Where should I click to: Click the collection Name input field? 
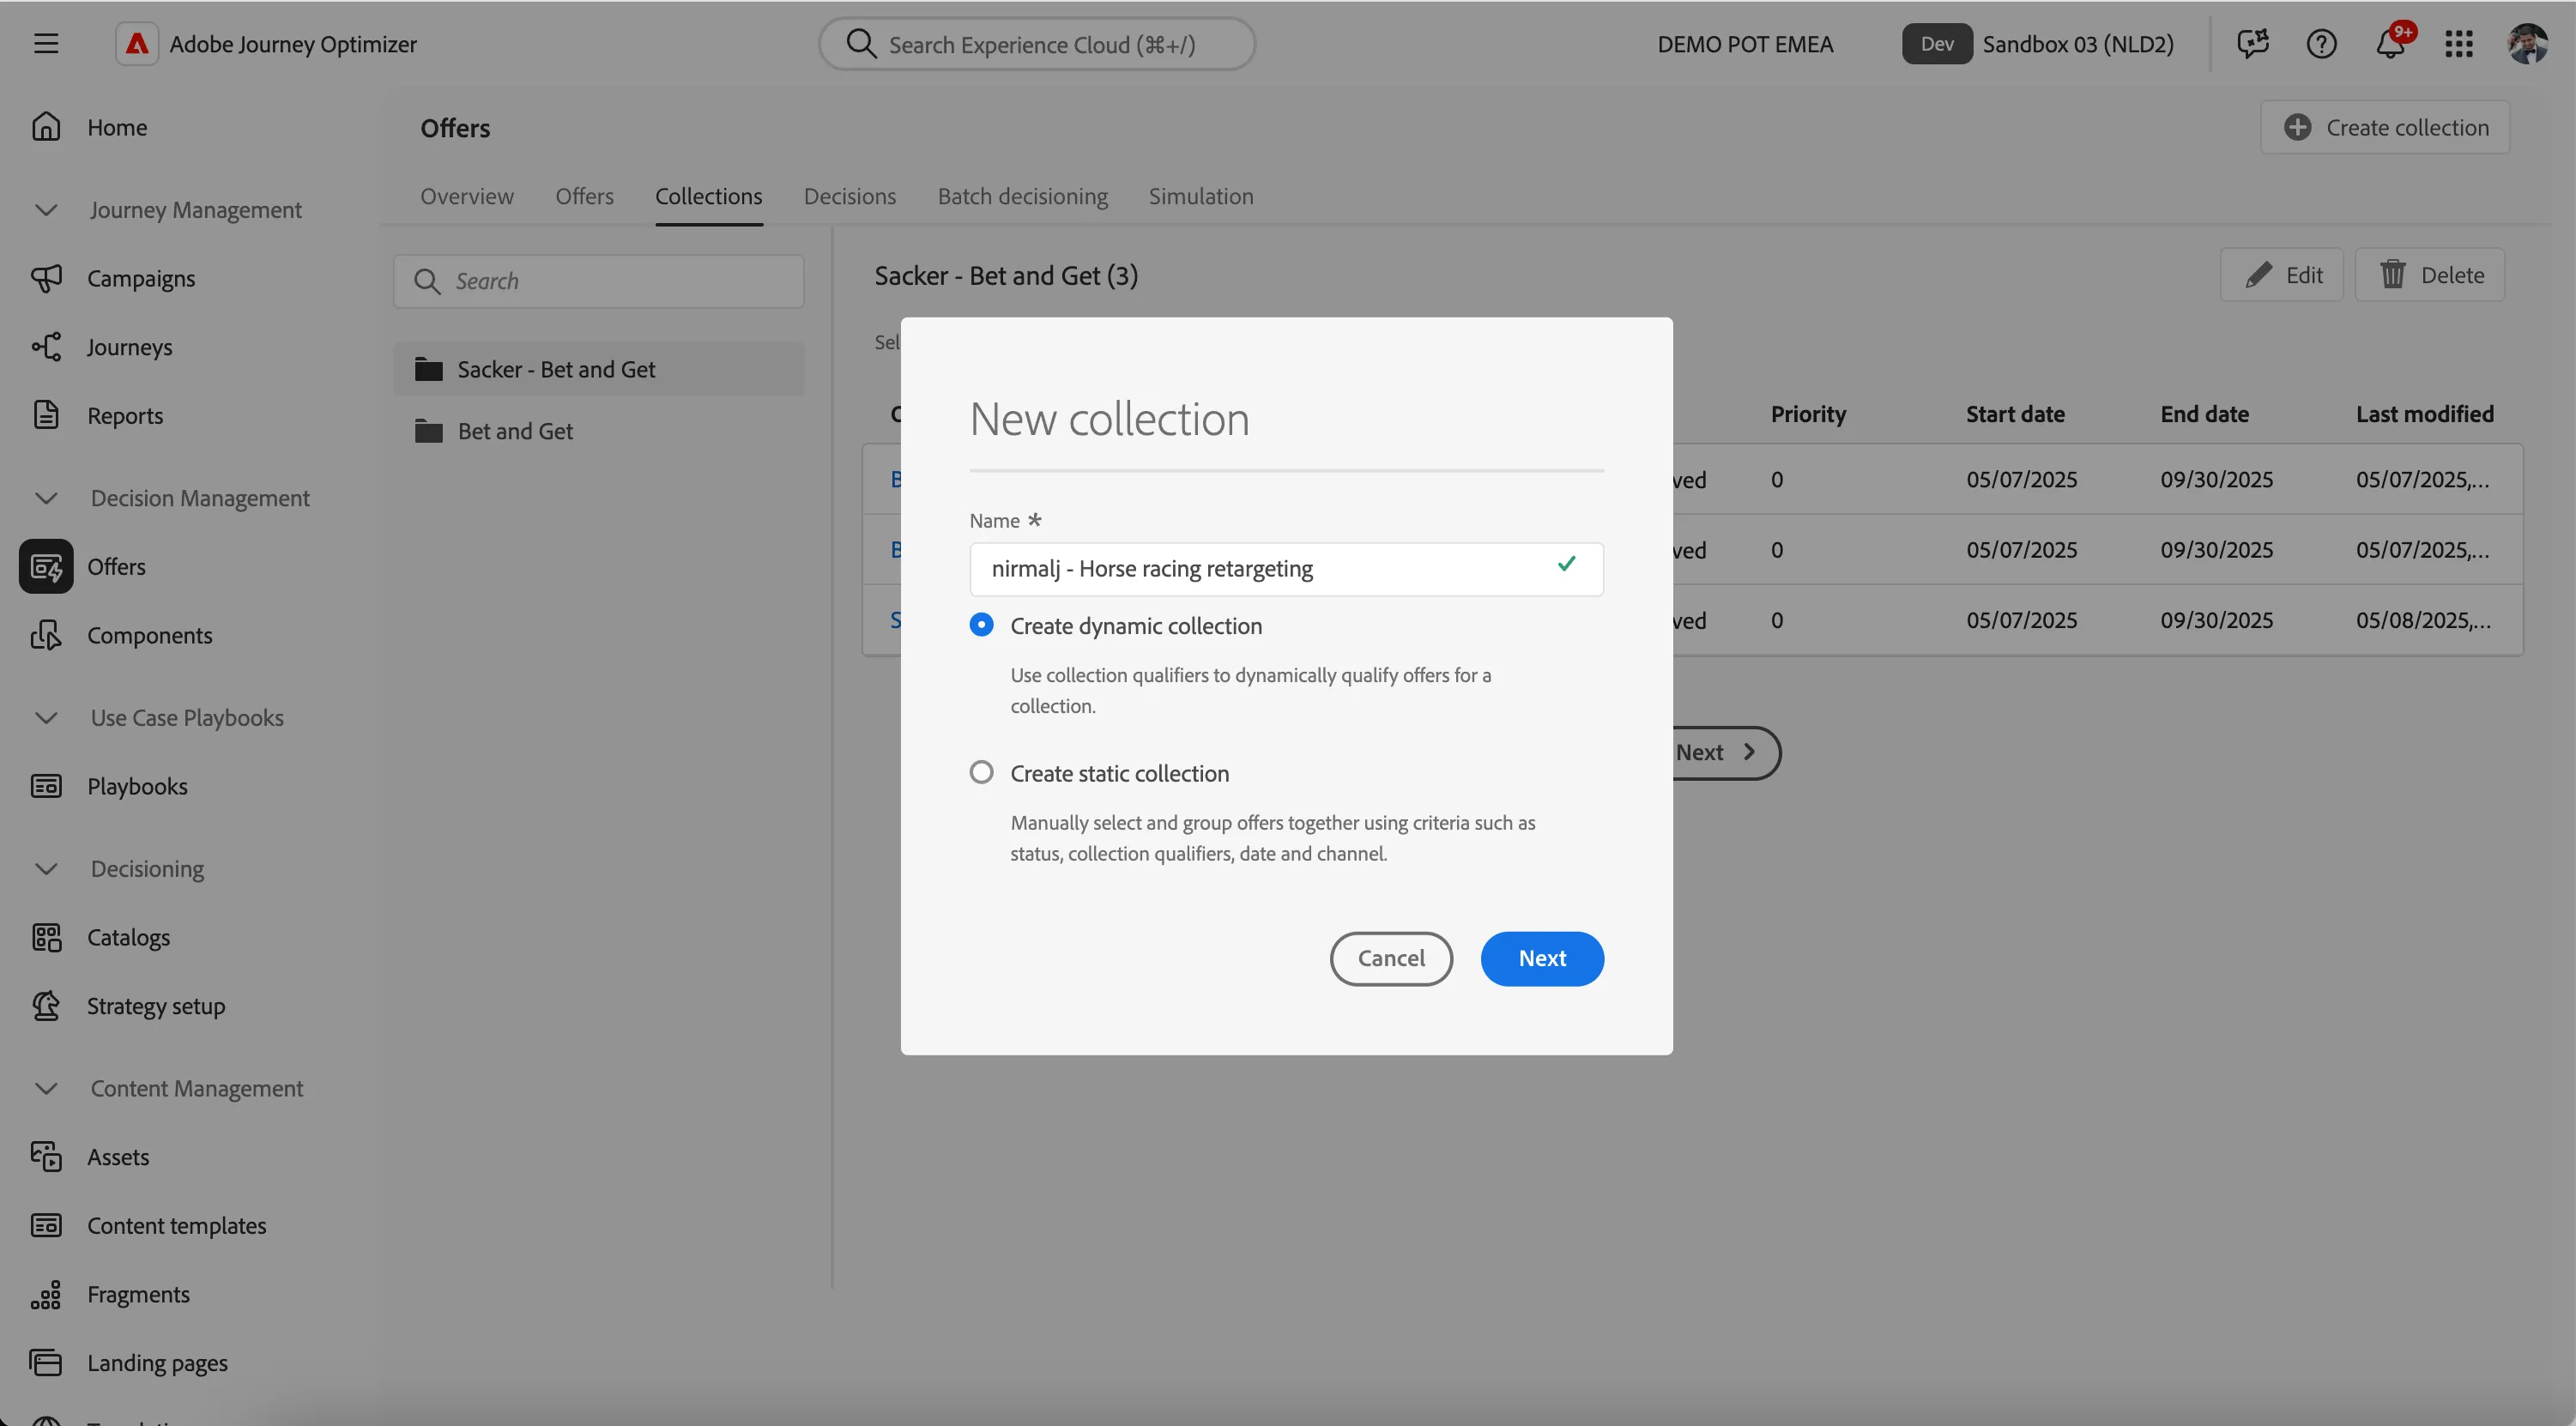tap(1286, 569)
